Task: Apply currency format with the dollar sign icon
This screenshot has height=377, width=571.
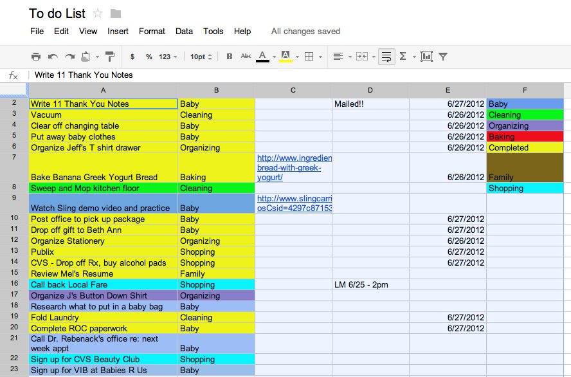Action: tap(132, 56)
